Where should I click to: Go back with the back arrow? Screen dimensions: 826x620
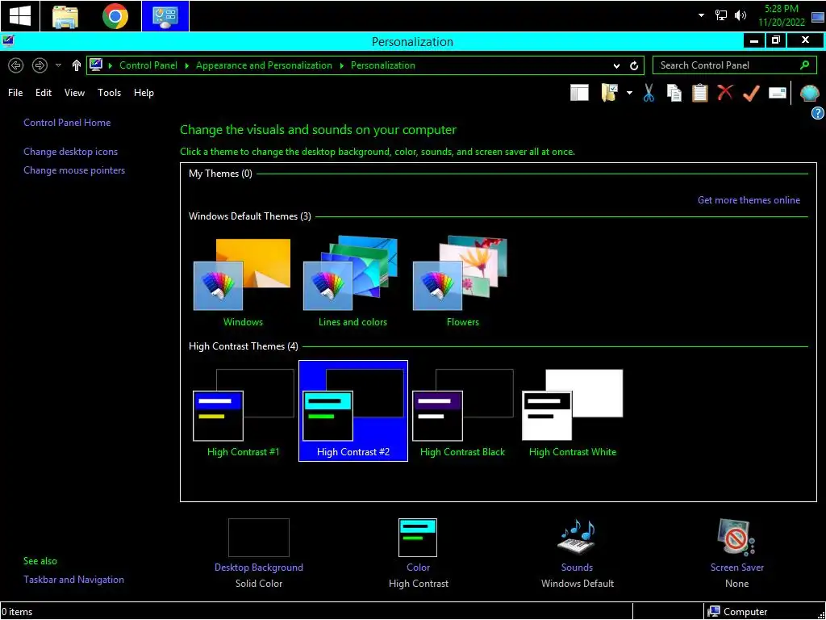point(16,65)
